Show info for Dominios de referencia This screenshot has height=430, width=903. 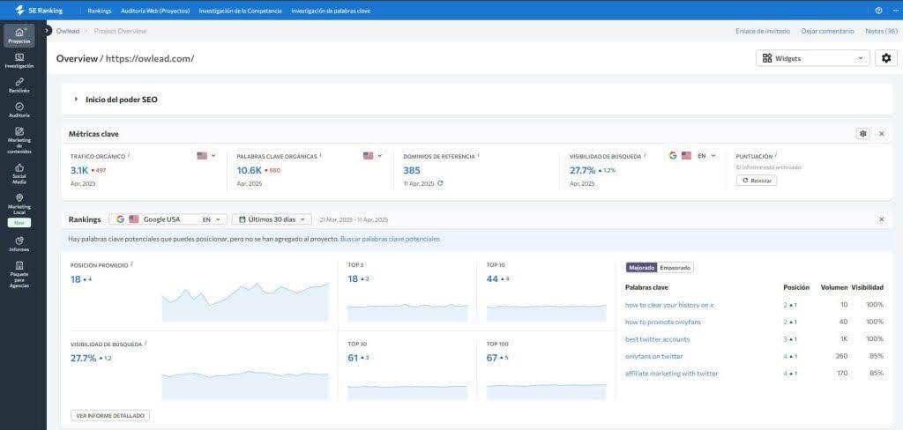479,155
